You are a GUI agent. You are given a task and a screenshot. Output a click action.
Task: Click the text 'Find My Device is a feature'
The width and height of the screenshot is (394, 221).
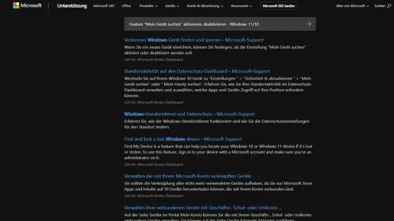point(149,146)
